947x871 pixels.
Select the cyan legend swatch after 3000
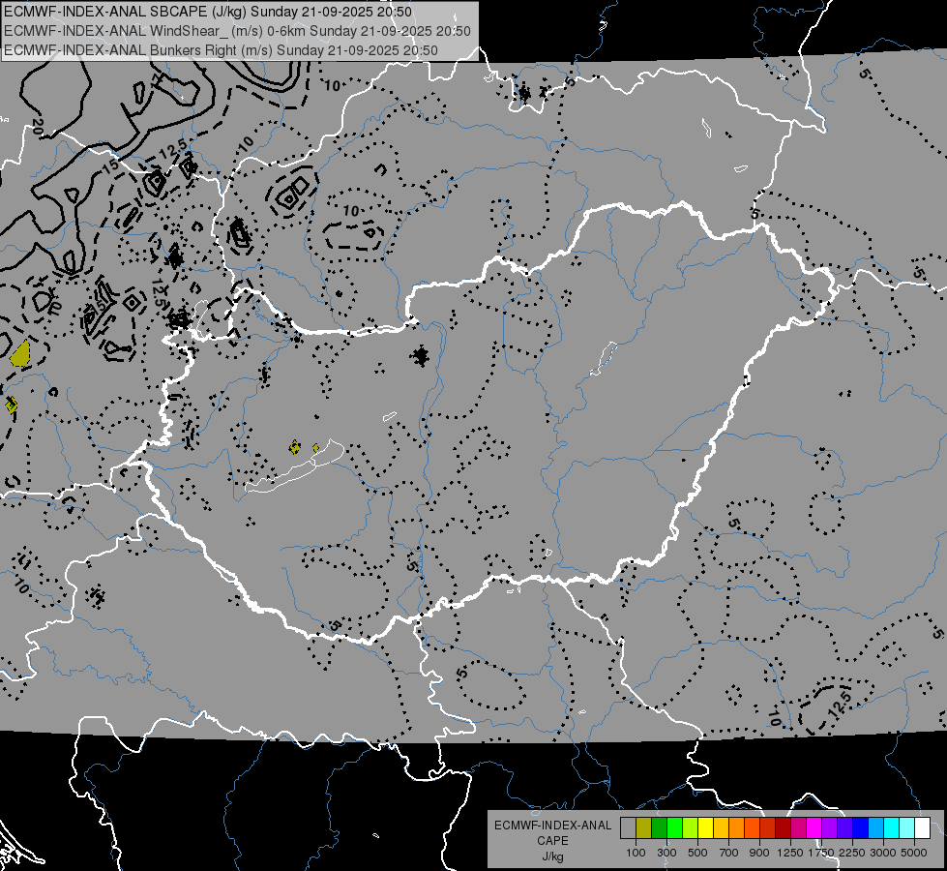(892, 828)
